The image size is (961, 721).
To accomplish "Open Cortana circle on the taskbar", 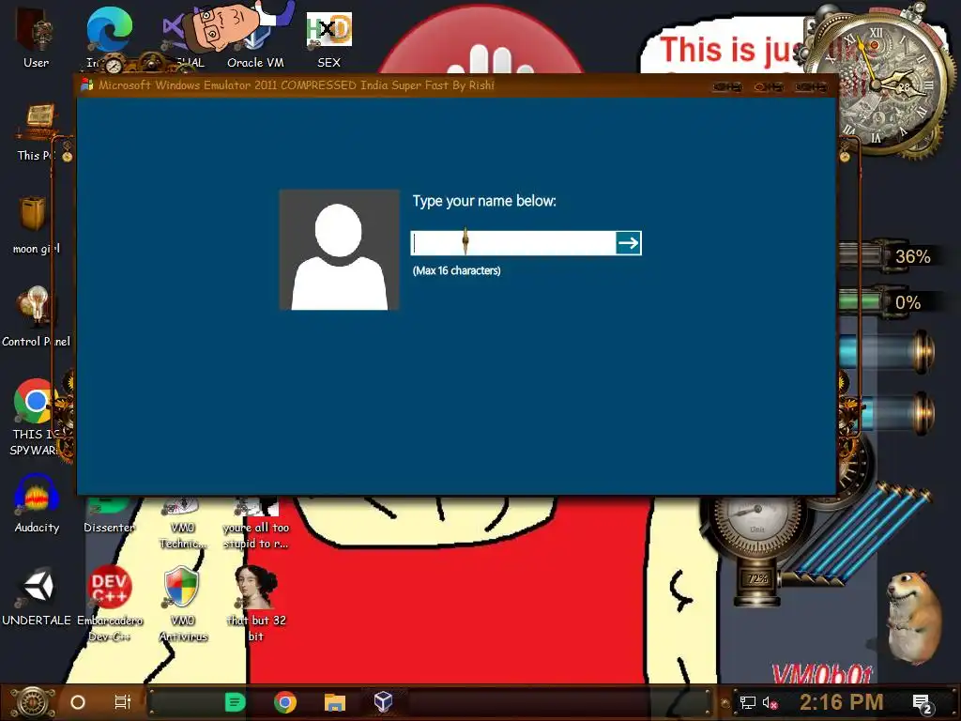I will pos(78,702).
